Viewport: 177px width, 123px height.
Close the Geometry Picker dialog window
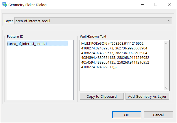click(169, 5)
